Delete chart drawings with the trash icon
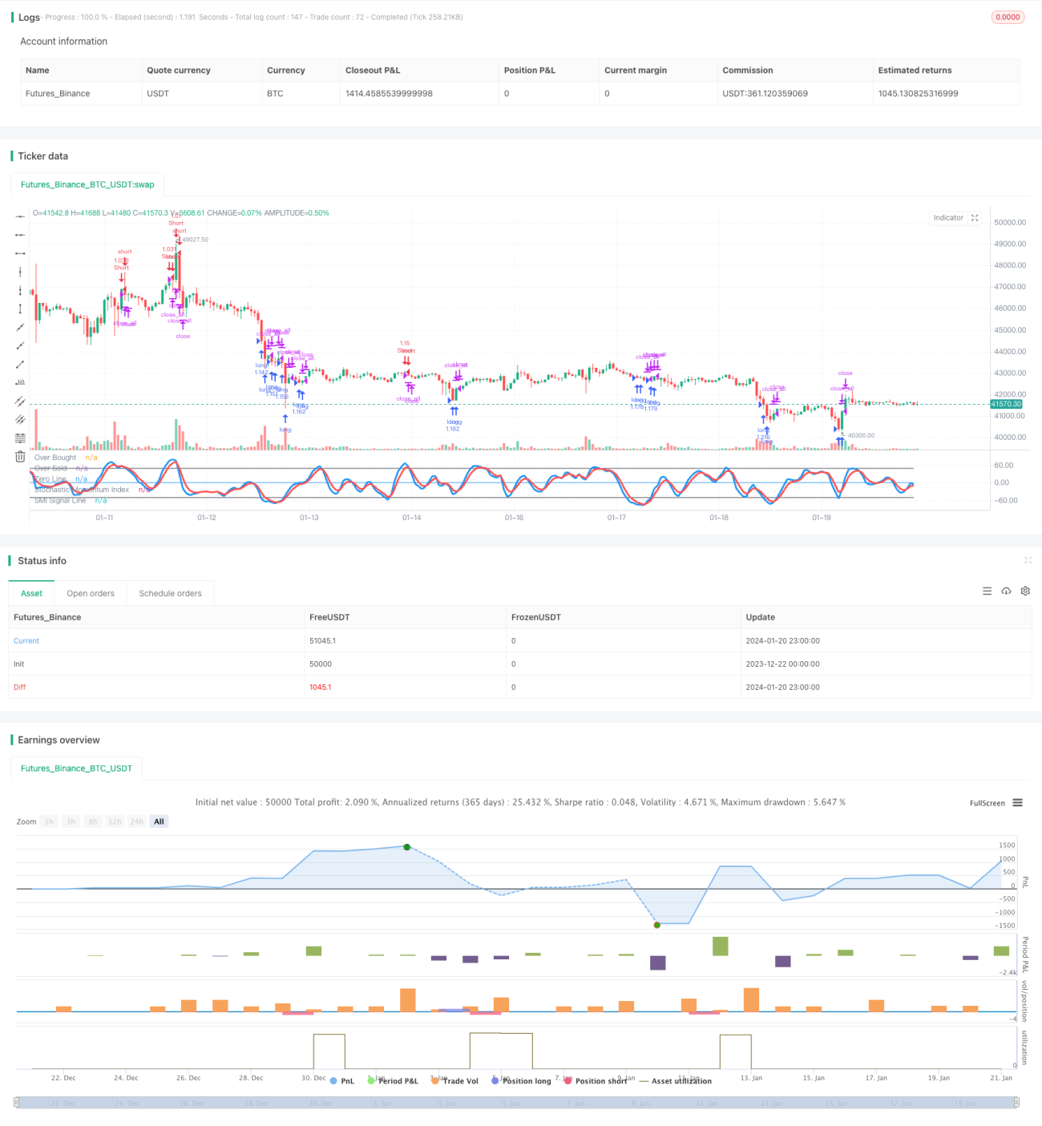 click(20, 456)
